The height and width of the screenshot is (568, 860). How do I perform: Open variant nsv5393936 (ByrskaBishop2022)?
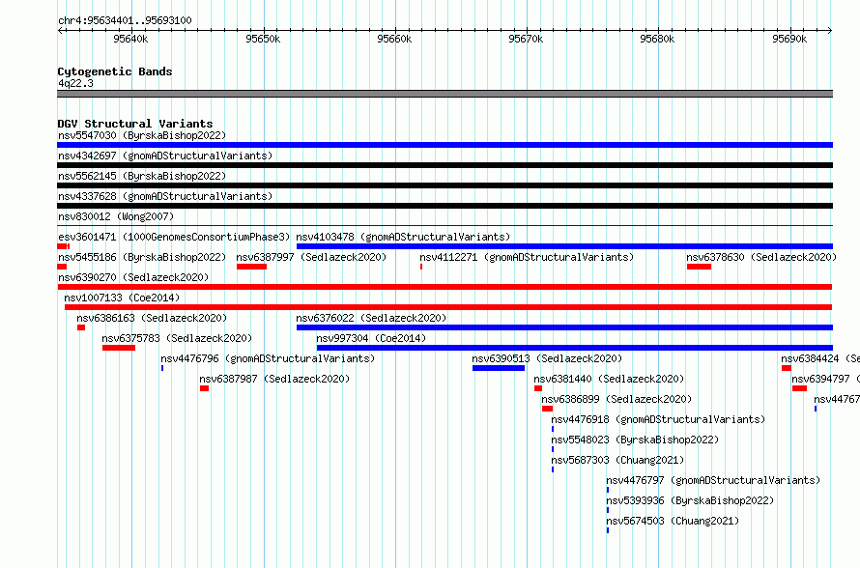pos(690,500)
